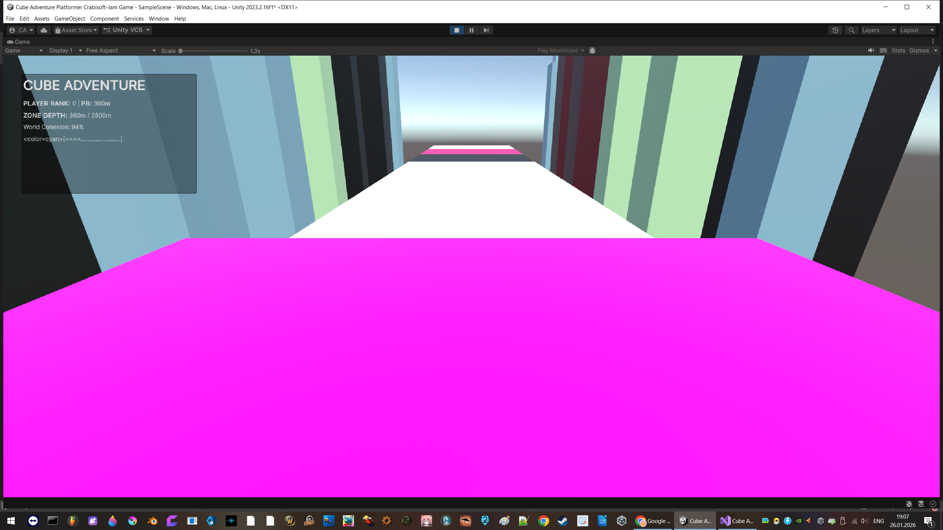Stop play mode with the play button
This screenshot has width=943, height=530.
[457, 30]
